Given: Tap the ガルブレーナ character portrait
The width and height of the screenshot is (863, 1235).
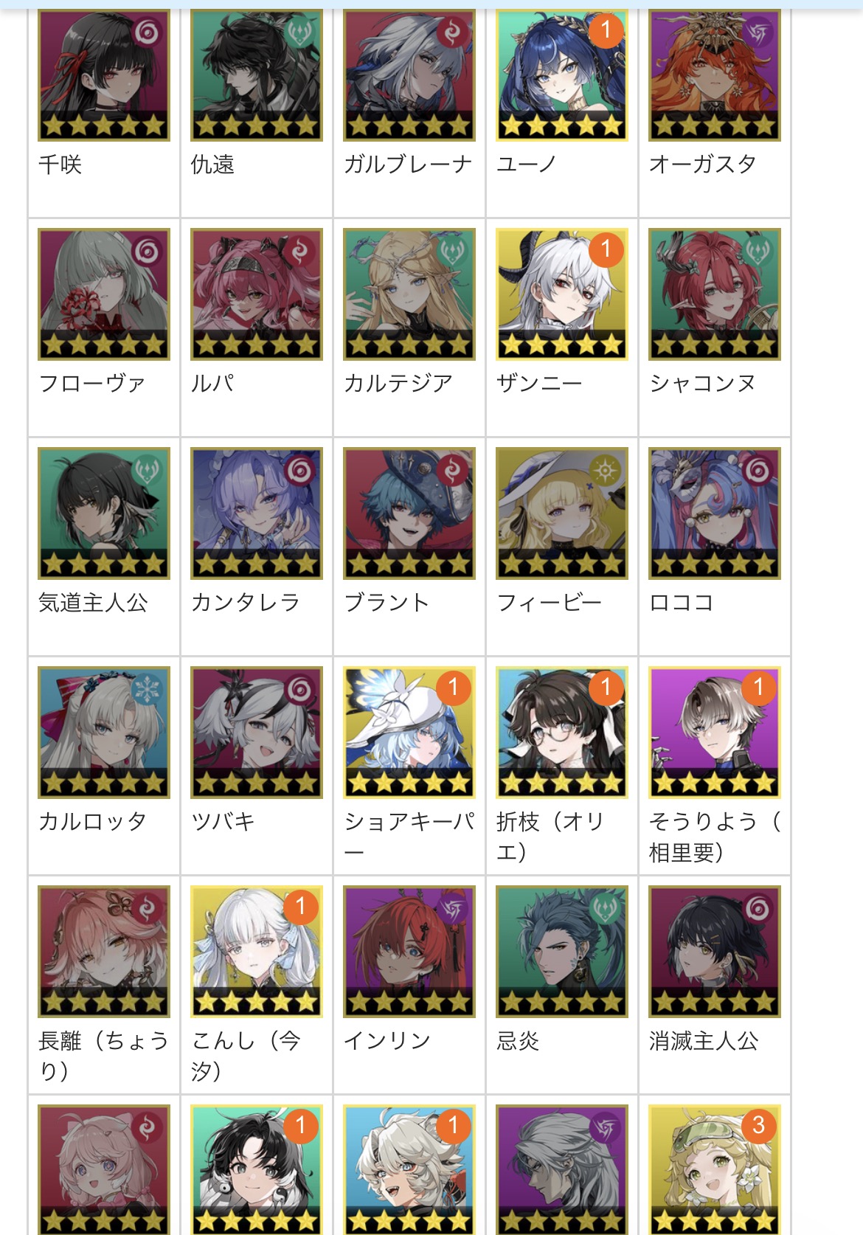Looking at the screenshot, I should pos(409,75).
